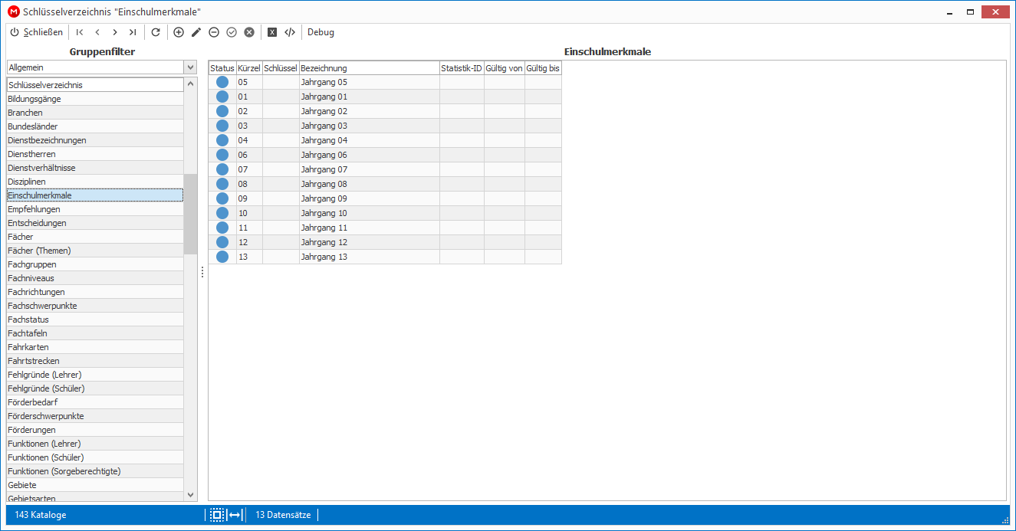Select Branchen in the catalog list

(95, 113)
